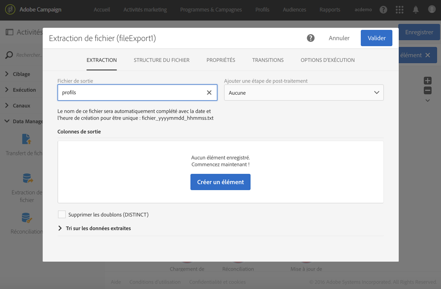
Task: Enable Supprimer les doublons (DISTINCT) checkbox
Action: [x=62, y=214]
